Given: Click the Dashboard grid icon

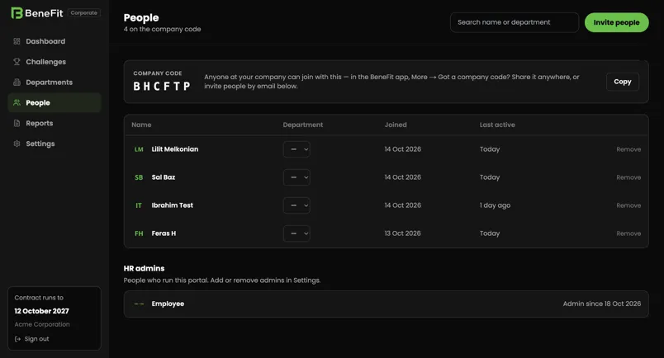Looking at the screenshot, I should [17, 41].
